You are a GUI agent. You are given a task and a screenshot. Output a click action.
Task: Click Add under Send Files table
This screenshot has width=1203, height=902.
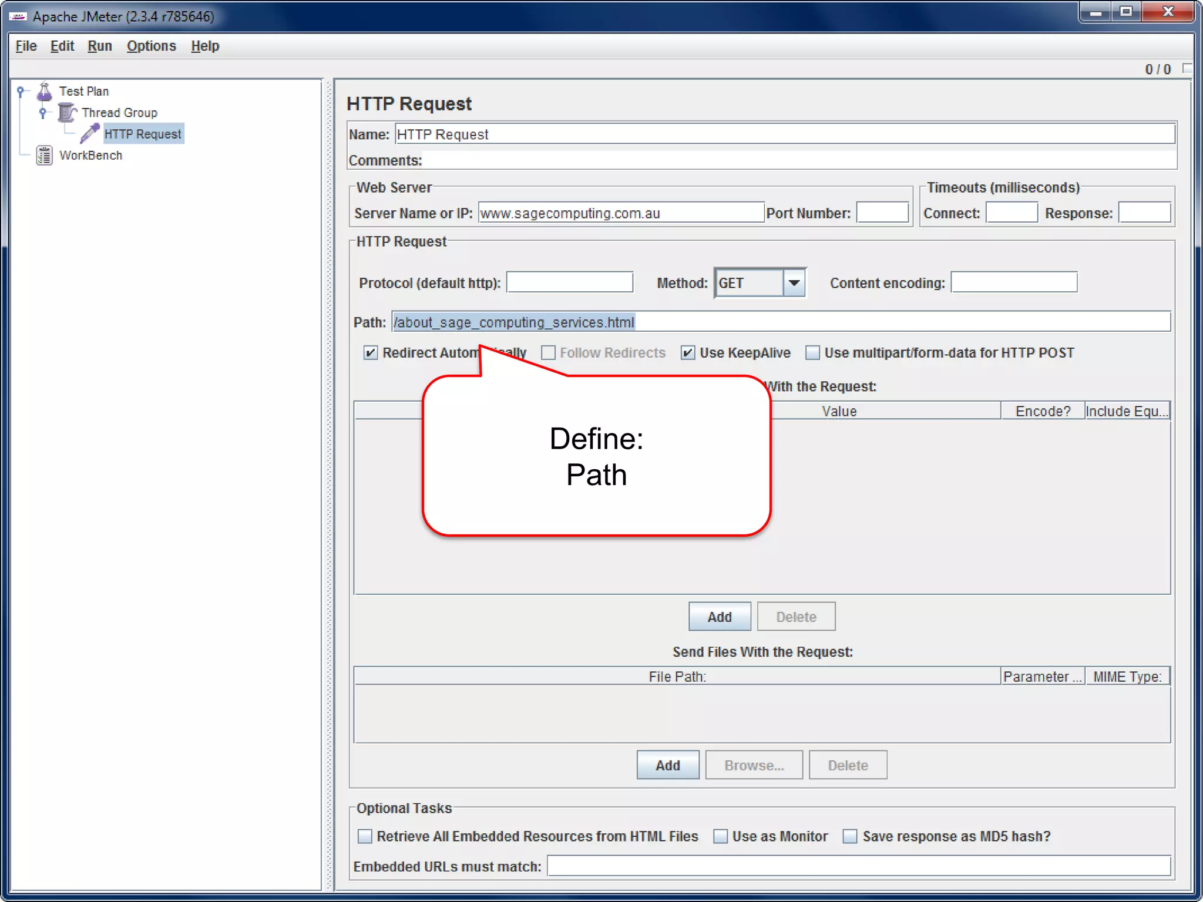tap(667, 765)
